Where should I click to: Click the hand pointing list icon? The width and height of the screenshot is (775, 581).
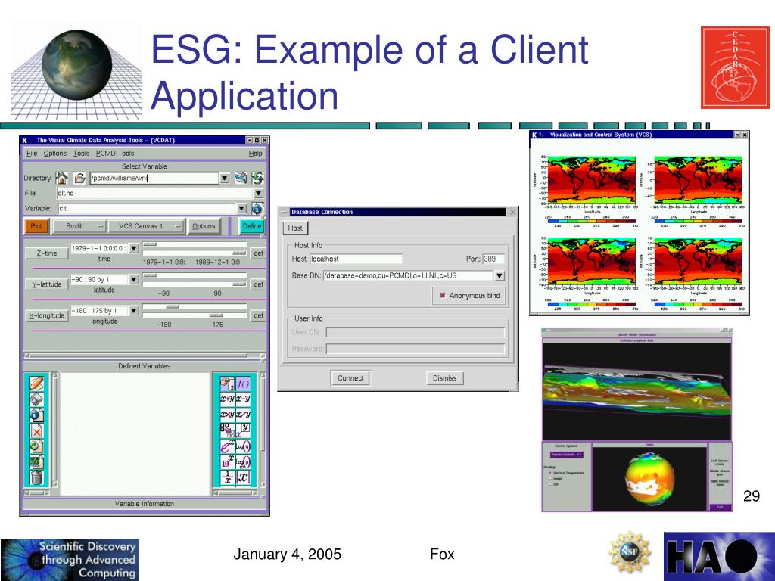[x=227, y=383]
